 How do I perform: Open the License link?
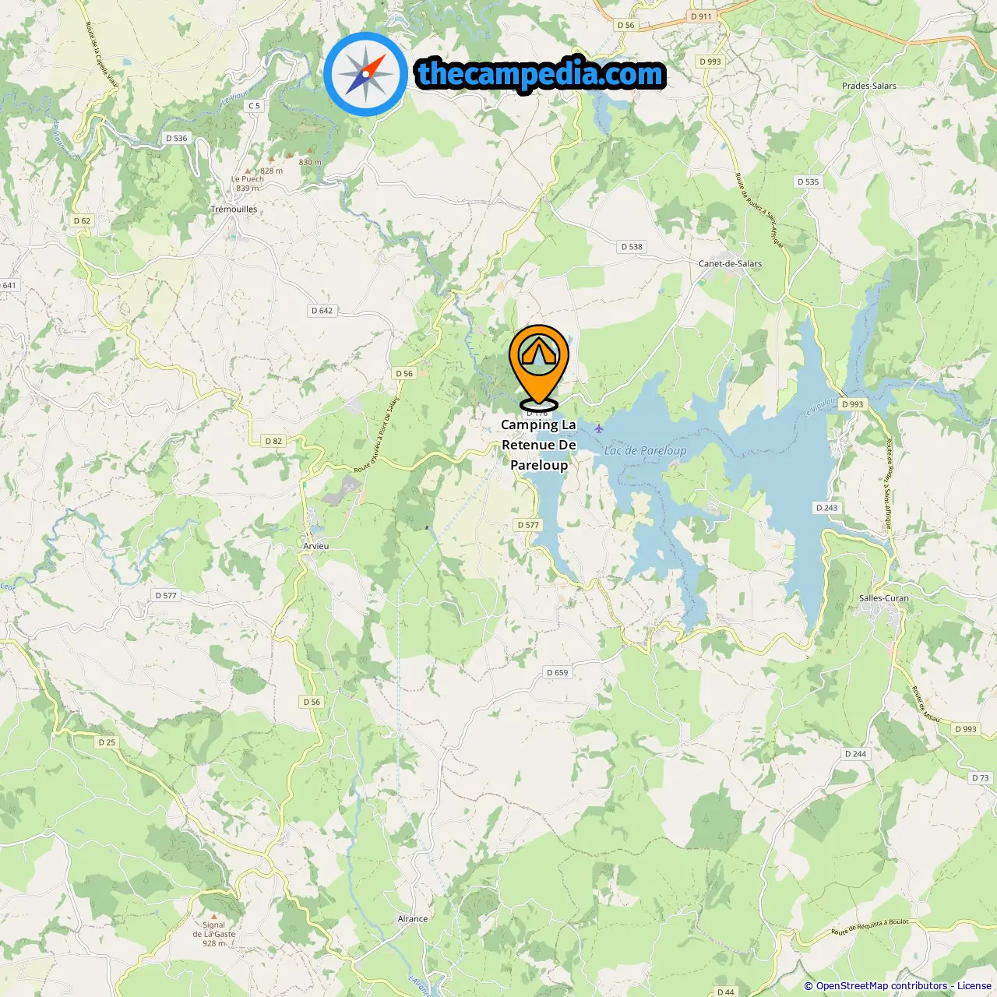tap(974, 986)
